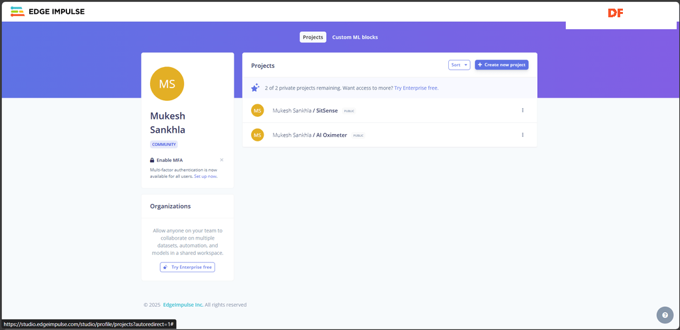
Task: Switch to the Projects tab
Action: [313, 37]
